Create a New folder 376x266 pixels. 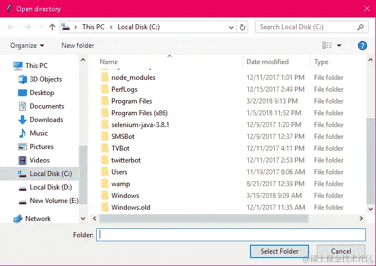pos(78,46)
